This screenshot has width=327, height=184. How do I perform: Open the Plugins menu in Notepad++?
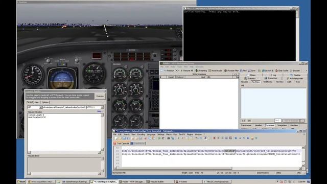[190, 134]
